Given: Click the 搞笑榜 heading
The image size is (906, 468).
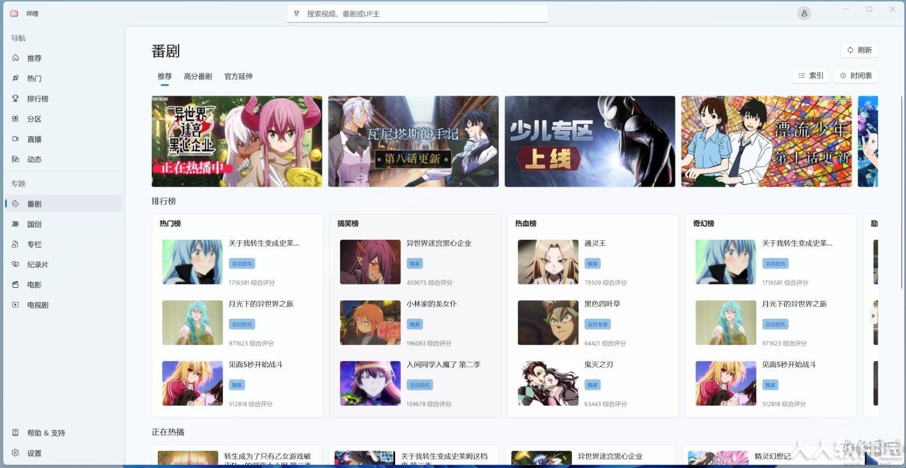Looking at the screenshot, I should click(348, 223).
